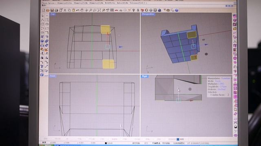Click the lower yellow selected face in Top viewport
This screenshot has width=261, height=146.
(x=108, y=64)
